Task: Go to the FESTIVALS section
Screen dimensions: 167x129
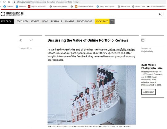Action: click(57, 21)
